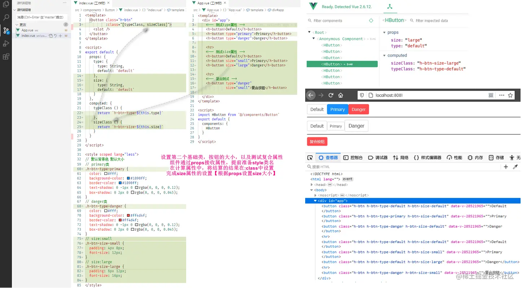
Task: Collapse the body element in the inspector
Action: pyautogui.click(x=312, y=190)
